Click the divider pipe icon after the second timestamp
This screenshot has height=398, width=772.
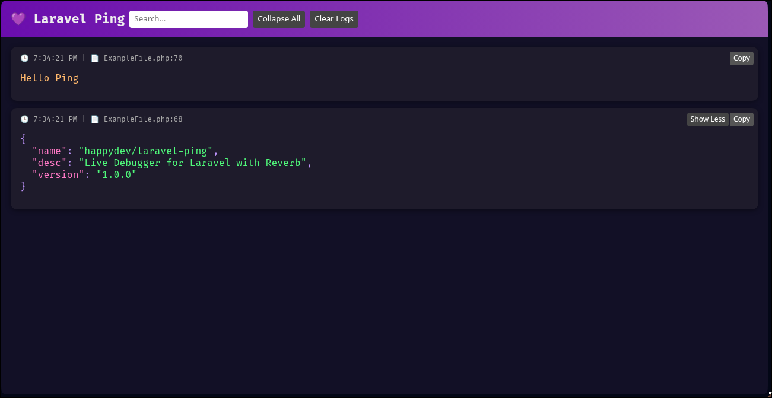point(84,119)
